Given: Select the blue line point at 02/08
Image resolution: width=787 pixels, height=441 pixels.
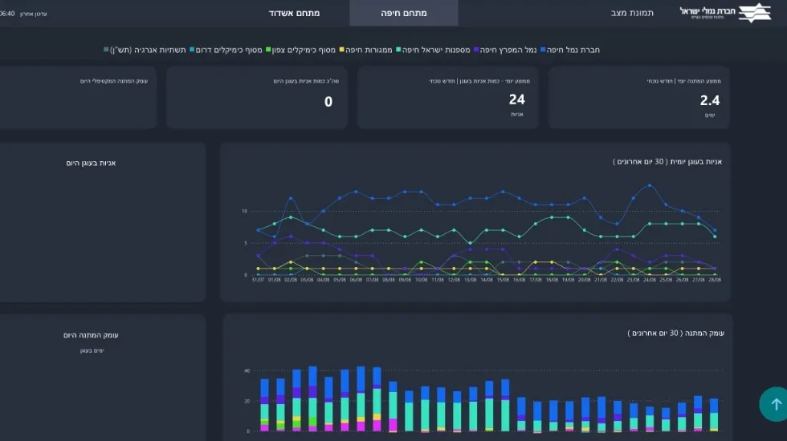Looking at the screenshot, I should click(291, 199).
